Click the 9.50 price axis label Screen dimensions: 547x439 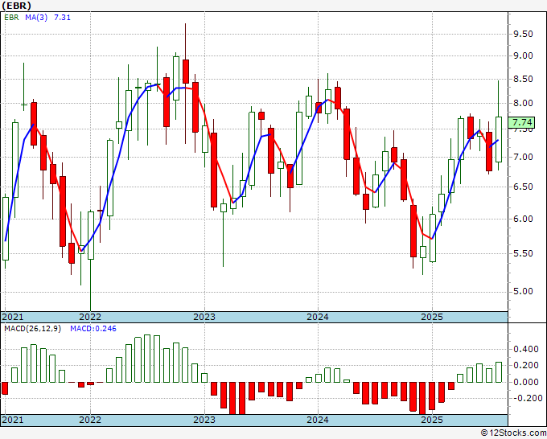[x=523, y=35]
